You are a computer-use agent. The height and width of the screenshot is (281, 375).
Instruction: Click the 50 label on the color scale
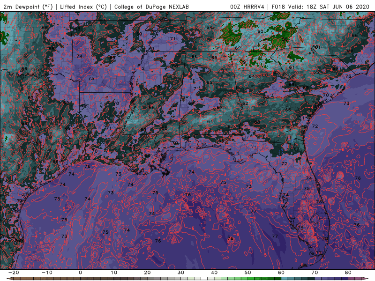click(248, 273)
